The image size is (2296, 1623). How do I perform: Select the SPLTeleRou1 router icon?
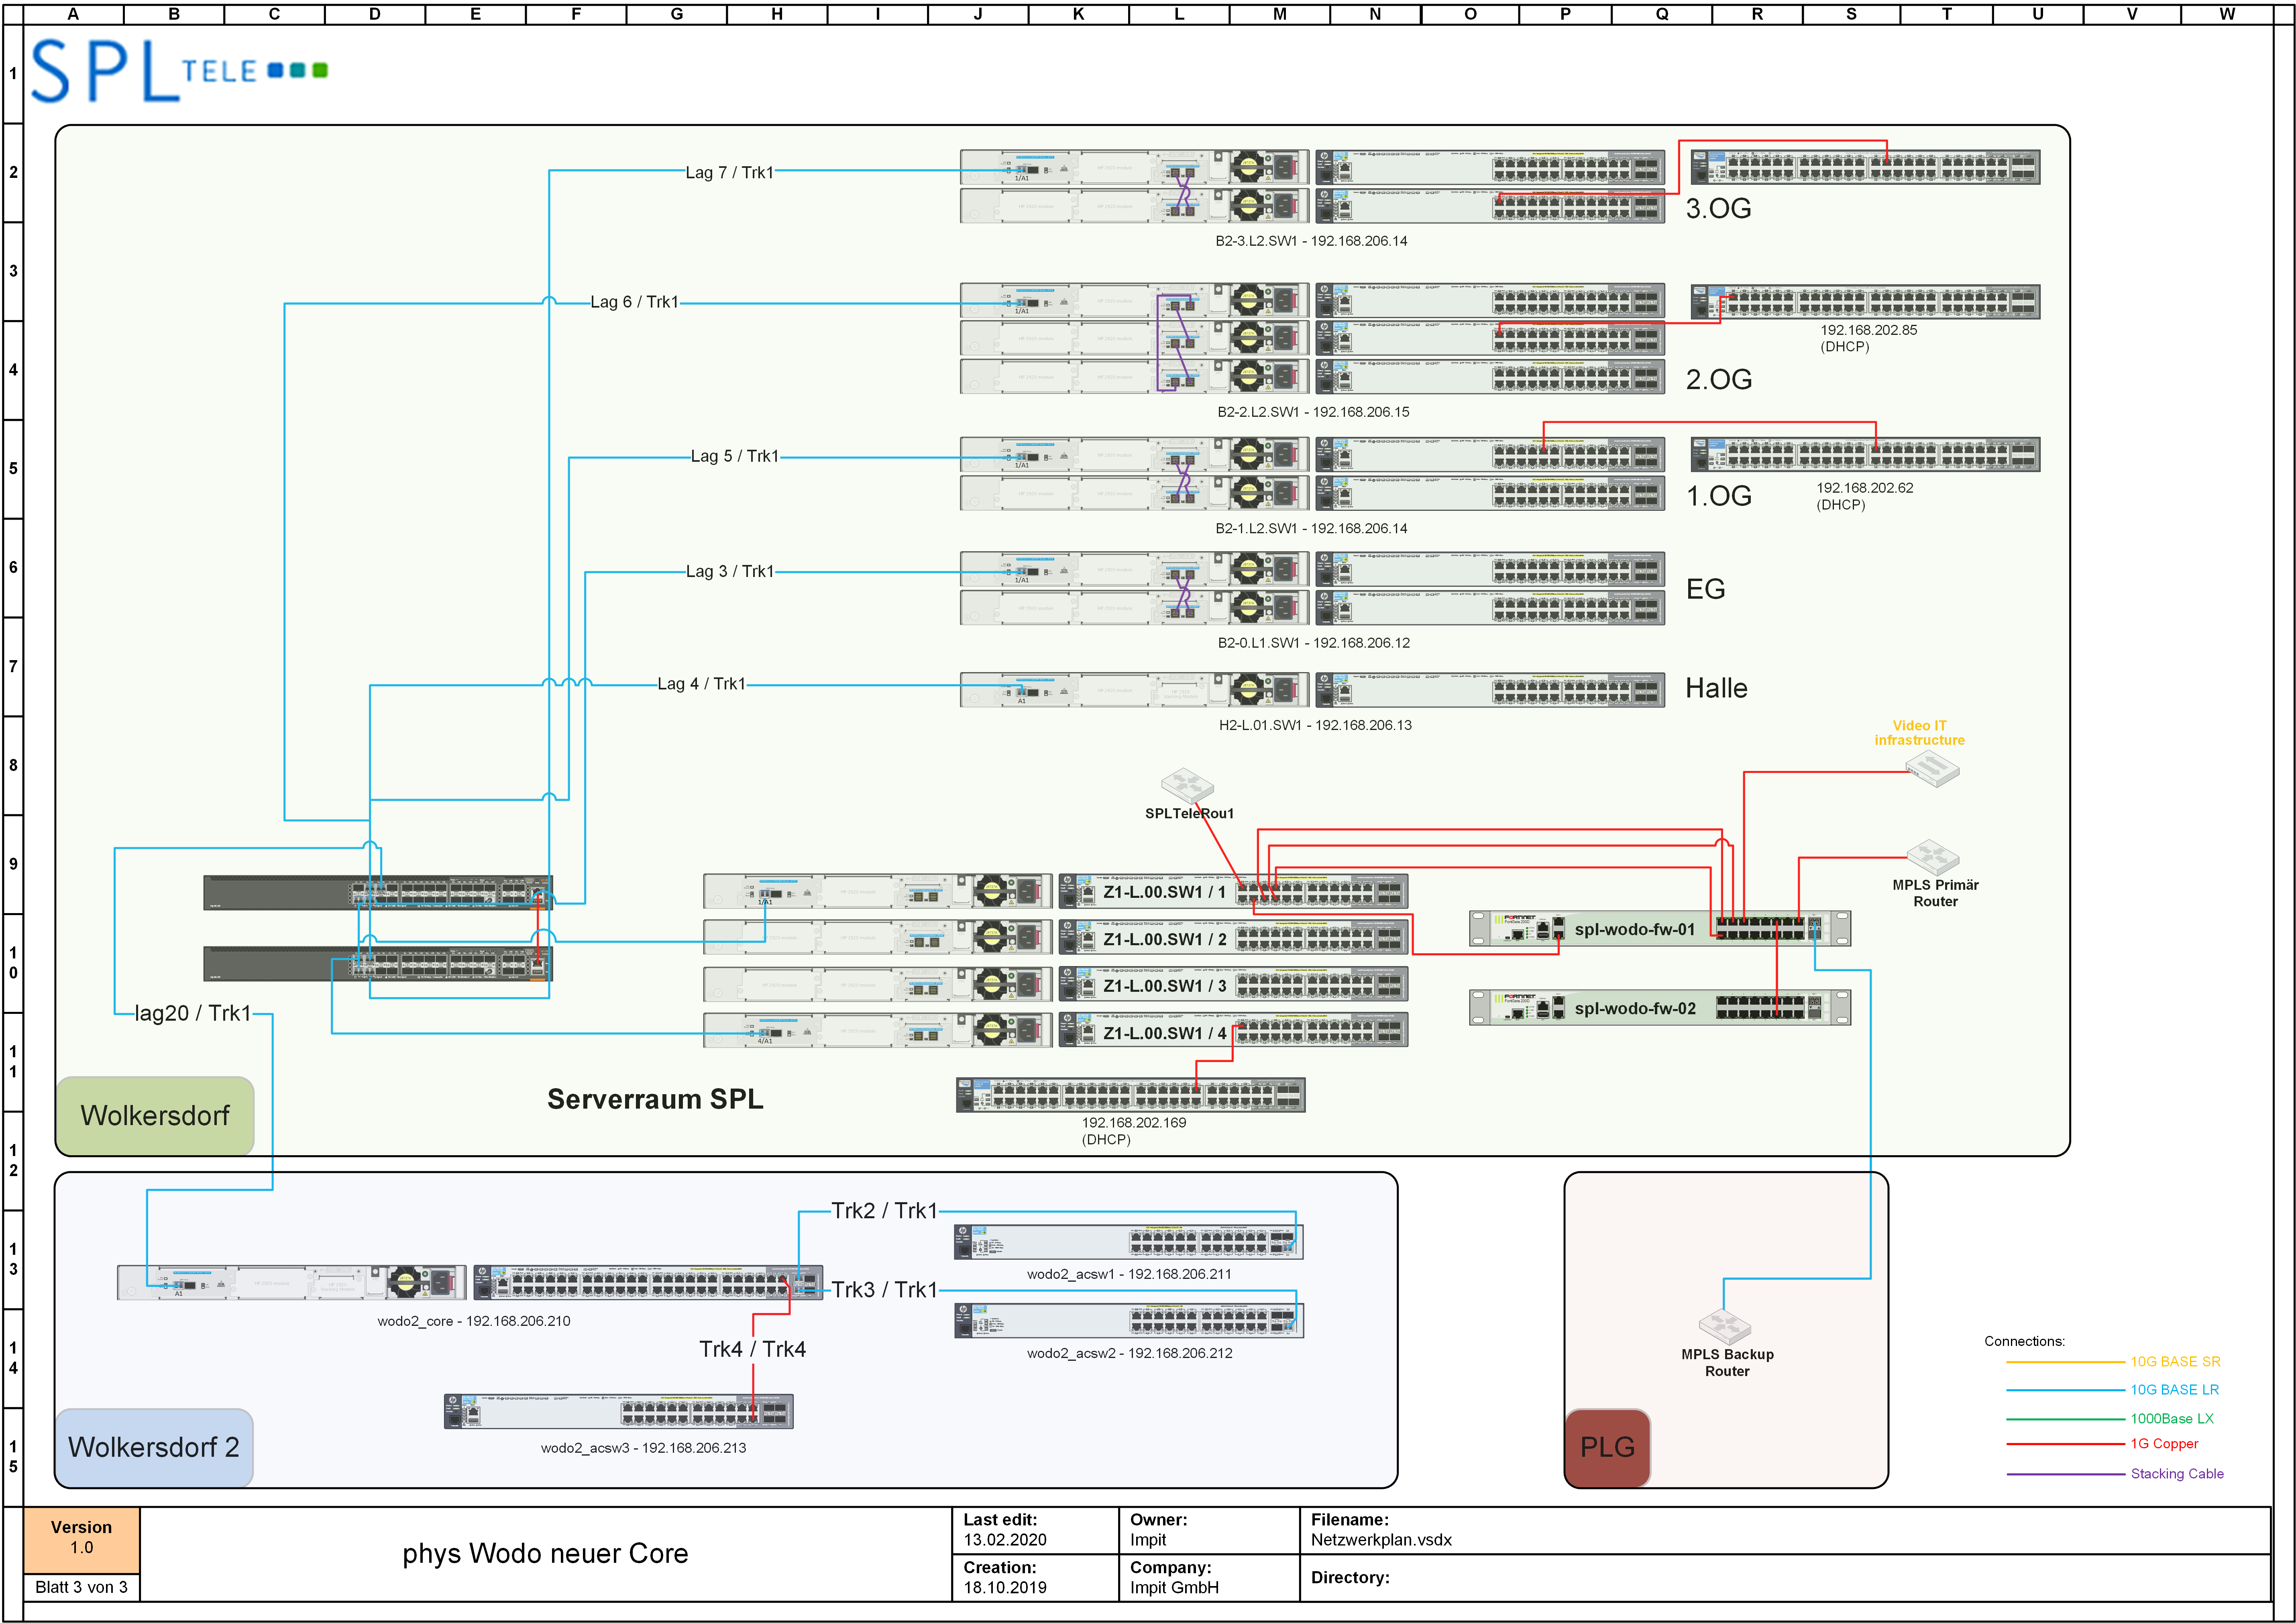[1187, 785]
